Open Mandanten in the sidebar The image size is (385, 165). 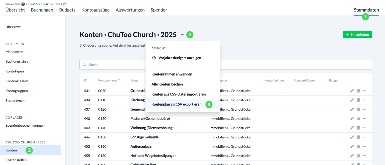pyautogui.click(x=14, y=52)
